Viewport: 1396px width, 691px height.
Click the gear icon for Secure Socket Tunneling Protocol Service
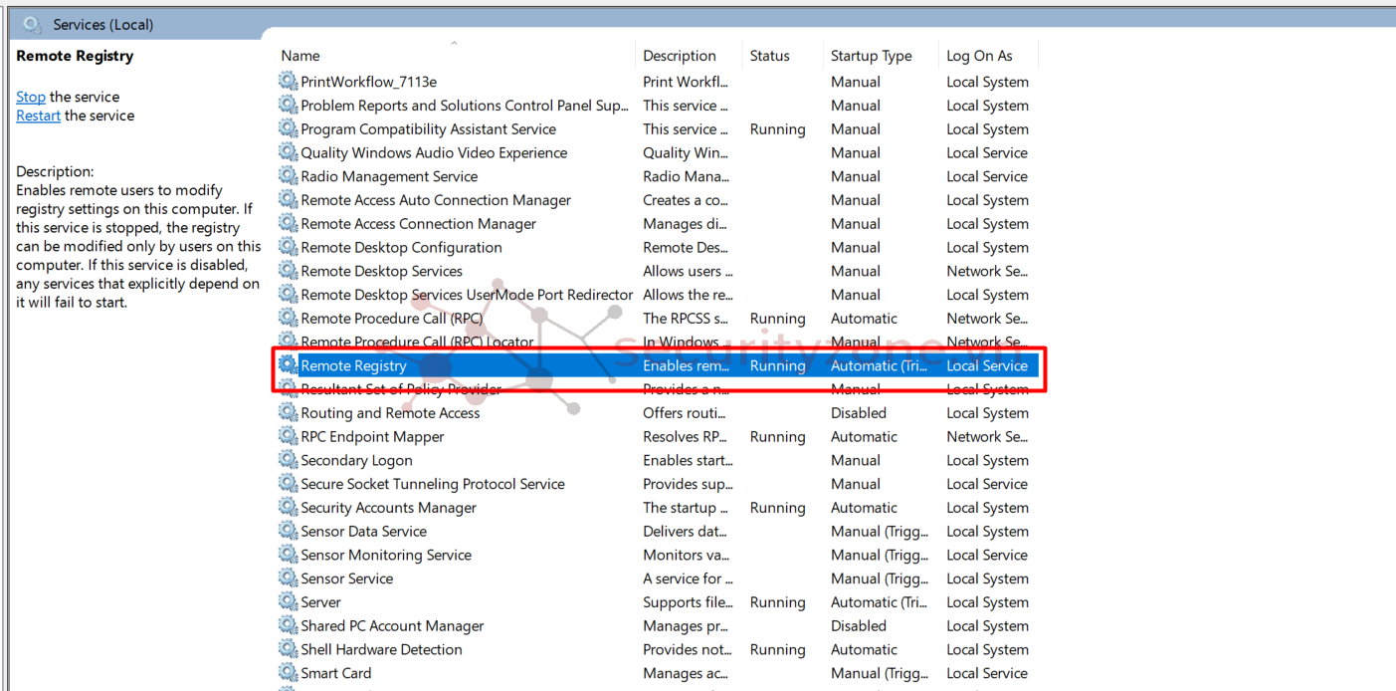click(x=289, y=483)
